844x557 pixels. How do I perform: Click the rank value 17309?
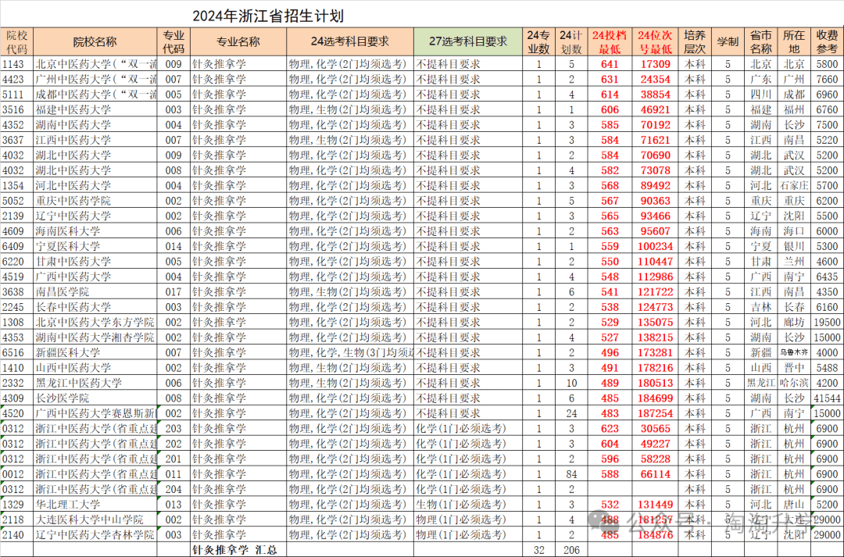click(655, 64)
